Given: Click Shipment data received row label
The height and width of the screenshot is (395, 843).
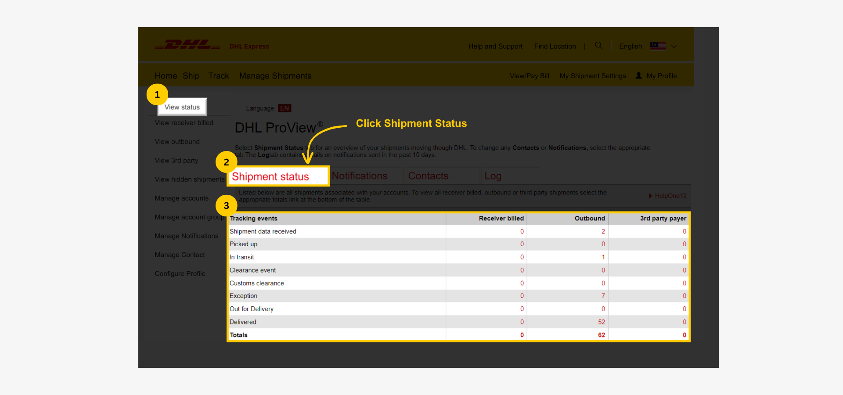Looking at the screenshot, I should coord(263,231).
